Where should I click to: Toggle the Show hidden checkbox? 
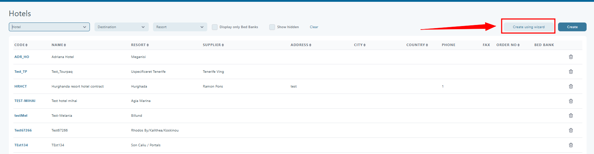click(272, 27)
